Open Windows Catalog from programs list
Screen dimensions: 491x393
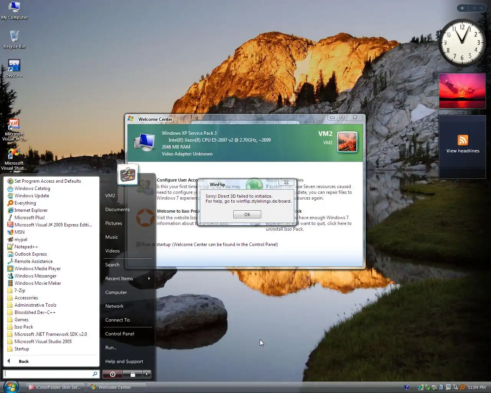[x=32, y=188]
